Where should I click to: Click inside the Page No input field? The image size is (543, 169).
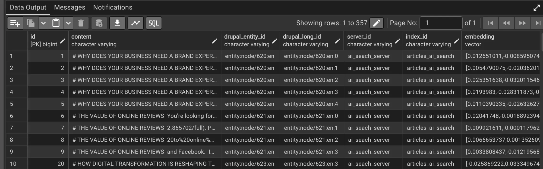click(441, 23)
